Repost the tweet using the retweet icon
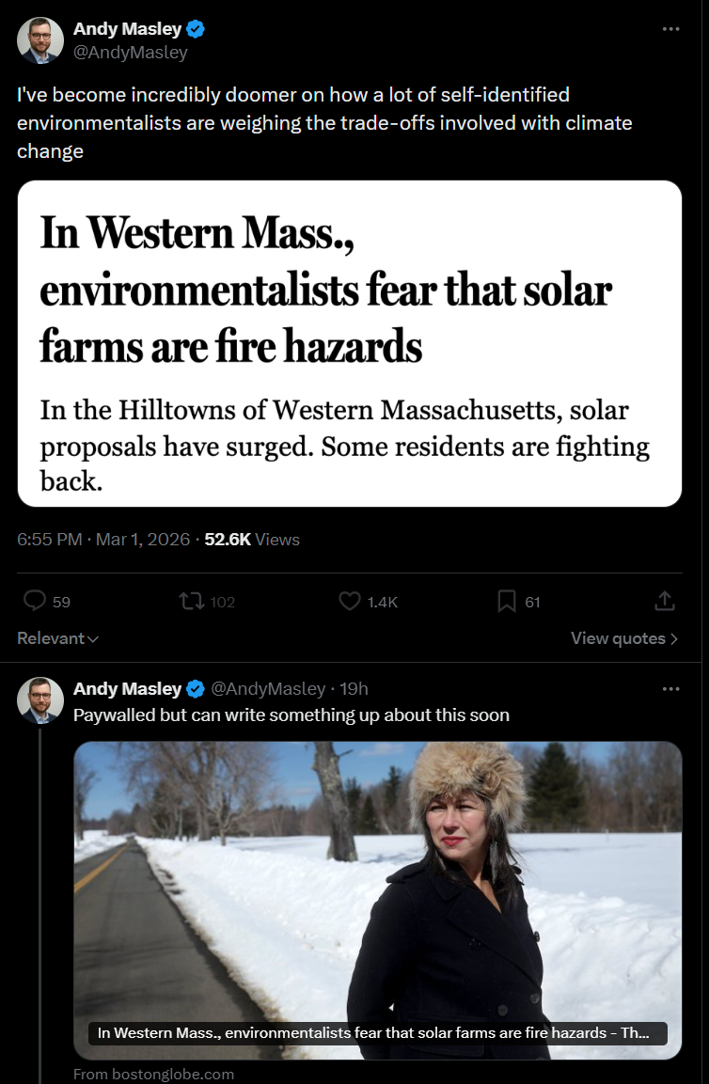709x1084 pixels. 193,601
